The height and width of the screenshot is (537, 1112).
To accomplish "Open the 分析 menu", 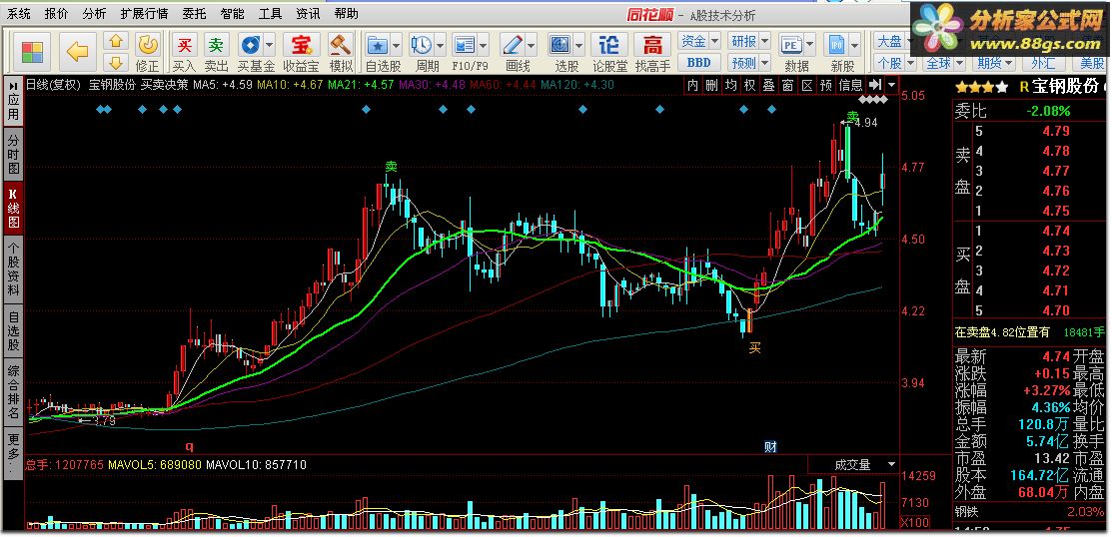I will coord(94,13).
